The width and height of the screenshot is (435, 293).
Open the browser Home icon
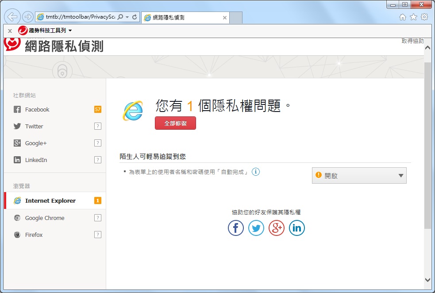[x=403, y=17]
